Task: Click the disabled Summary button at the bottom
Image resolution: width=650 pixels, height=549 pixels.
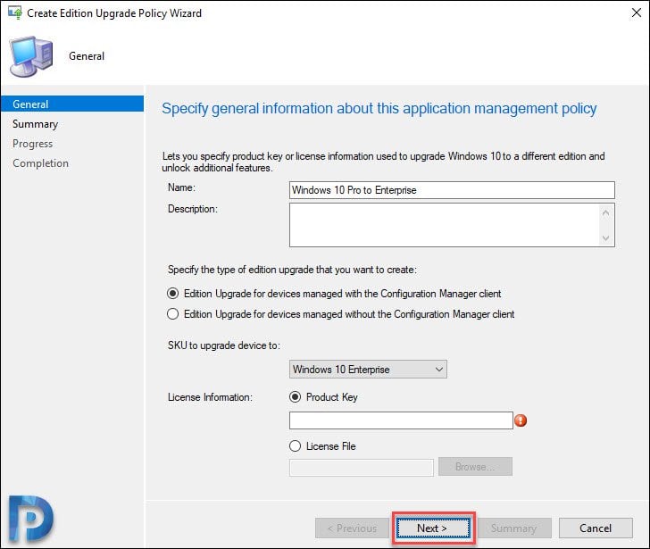Action: (514, 528)
